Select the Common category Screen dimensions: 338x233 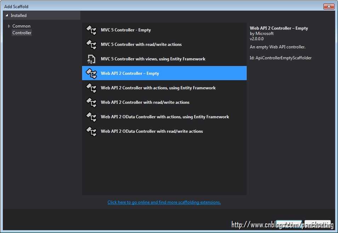pos(21,26)
